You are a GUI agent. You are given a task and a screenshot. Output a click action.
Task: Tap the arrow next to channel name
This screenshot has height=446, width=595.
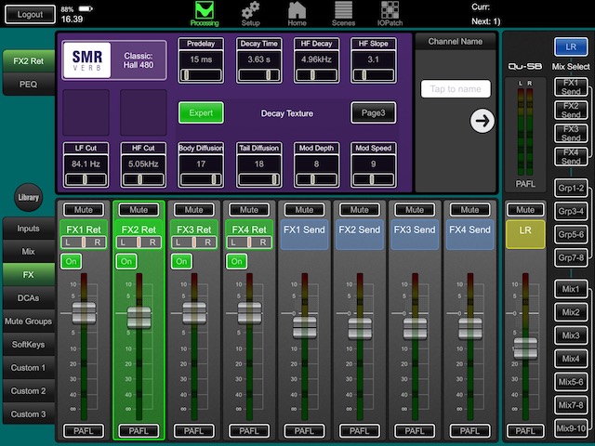point(482,121)
